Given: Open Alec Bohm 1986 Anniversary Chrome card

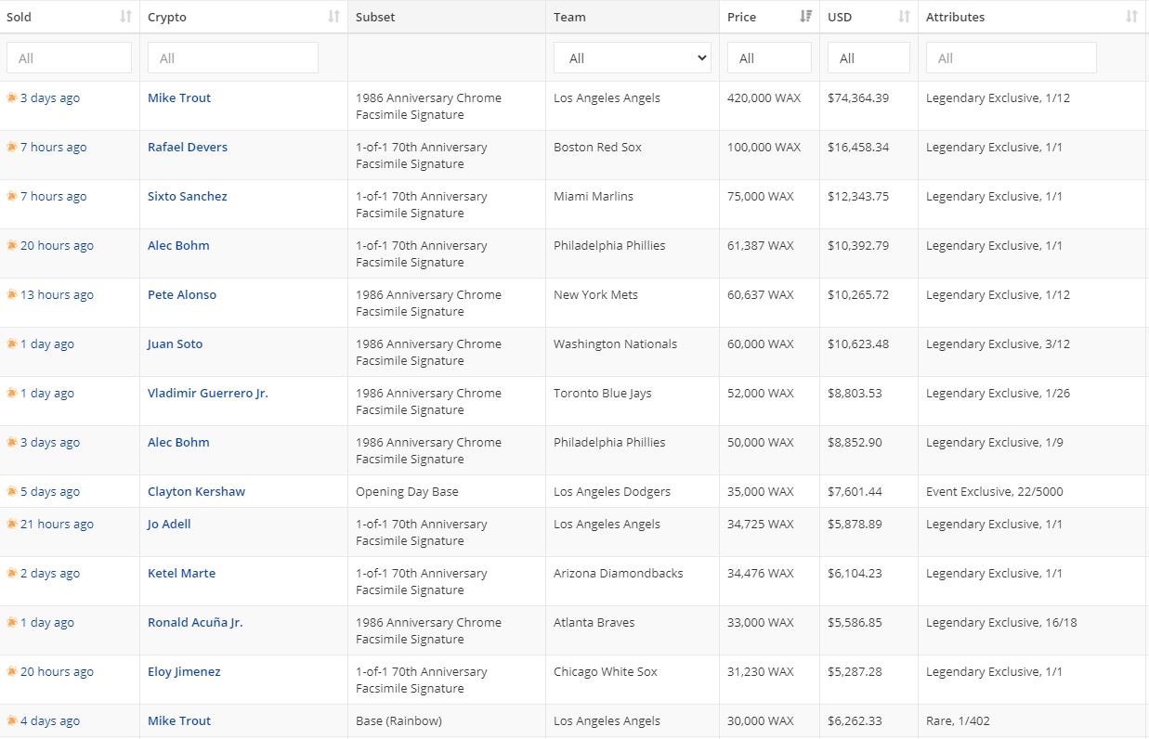Looking at the screenshot, I should coord(178,442).
